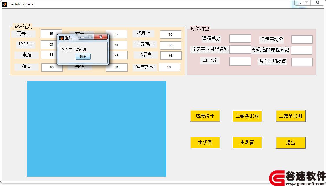The image size is (326, 186).
Task: Click the 计算机下 label
Action: point(145,44)
